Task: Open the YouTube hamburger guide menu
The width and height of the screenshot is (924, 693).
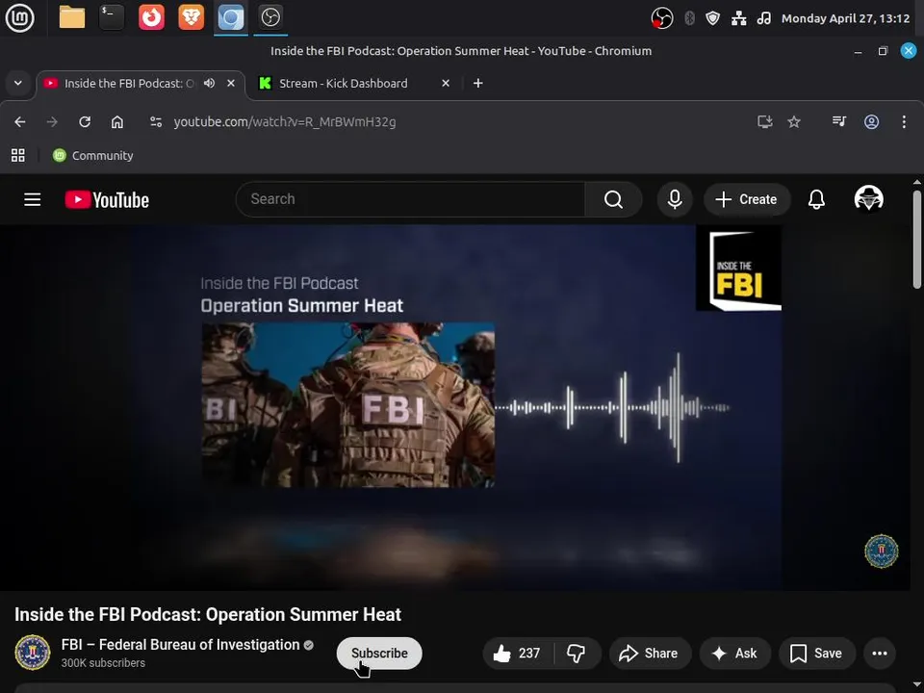Action: coord(33,200)
